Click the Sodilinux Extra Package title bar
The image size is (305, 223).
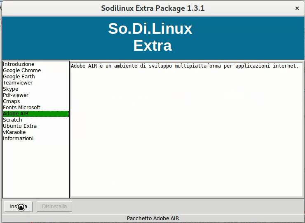point(152,8)
